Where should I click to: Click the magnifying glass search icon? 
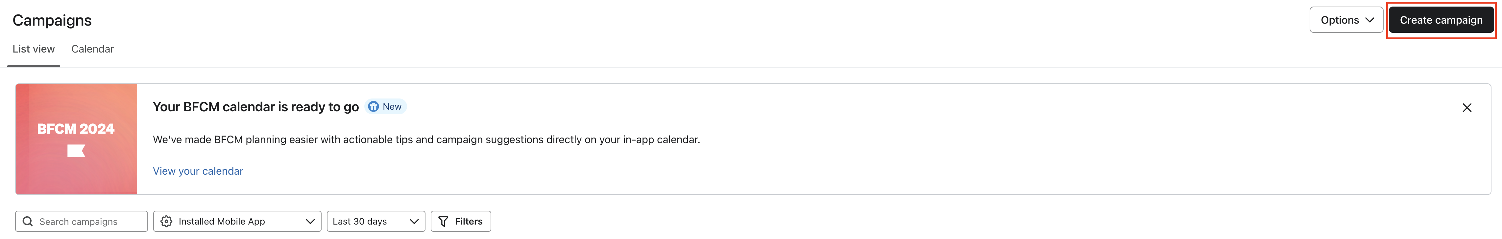(27, 222)
